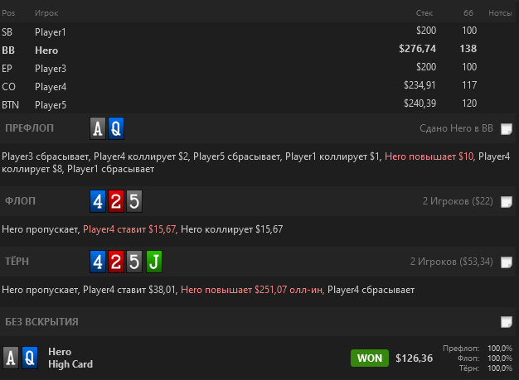Click the green WON badge
Screen dimensions: 519x380
pos(370,358)
